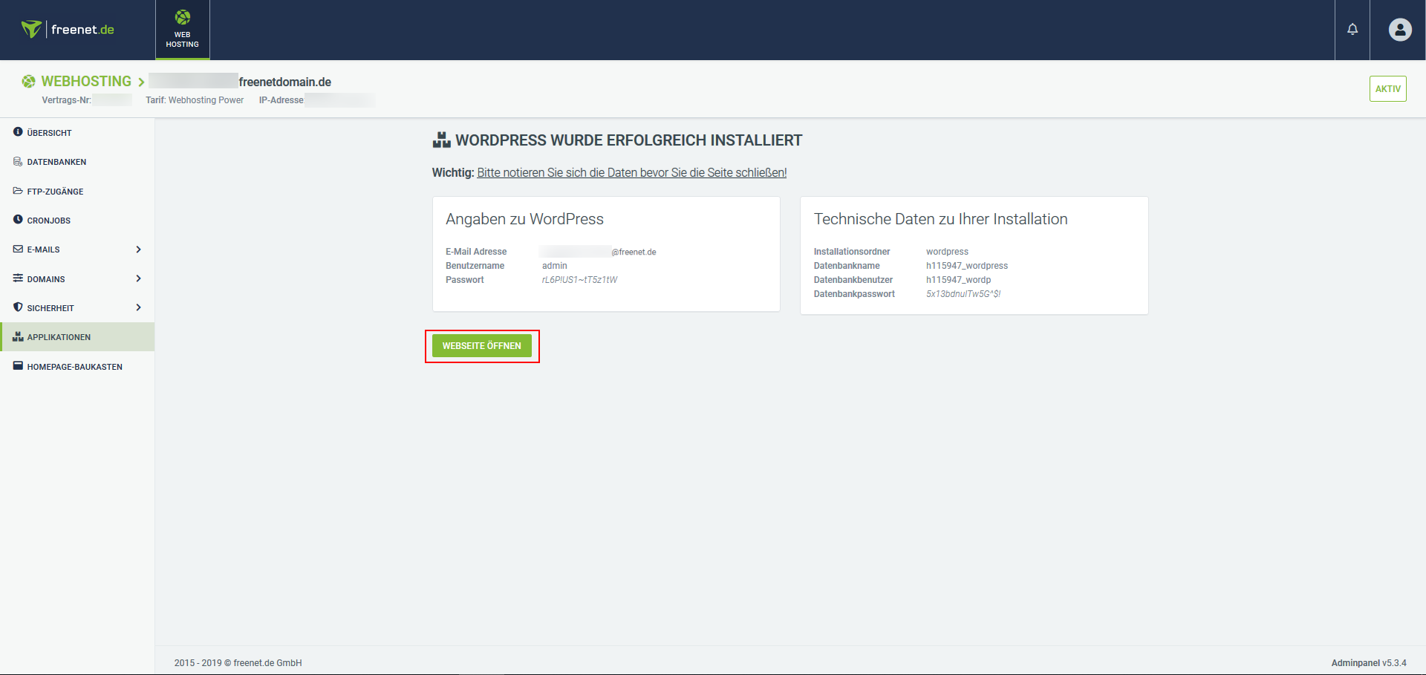
Task: Select the Installationsordner value wordpress
Action: pos(947,252)
